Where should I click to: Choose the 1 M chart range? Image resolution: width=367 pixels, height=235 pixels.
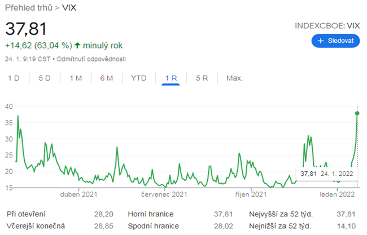click(76, 78)
